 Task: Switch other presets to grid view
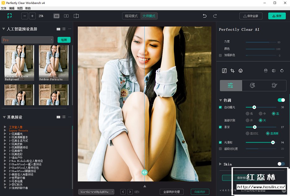(x=58, y=117)
